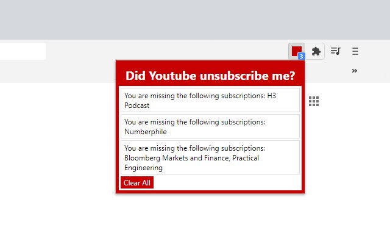
Task: Expand hidden bookmarks with double chevron
Action: point(355,71)
